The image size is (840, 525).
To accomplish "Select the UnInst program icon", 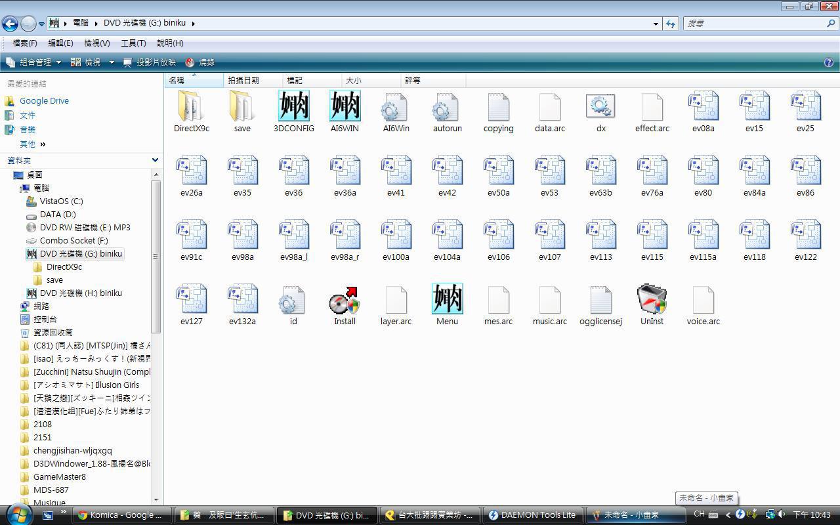I will (x=652, y=302).
